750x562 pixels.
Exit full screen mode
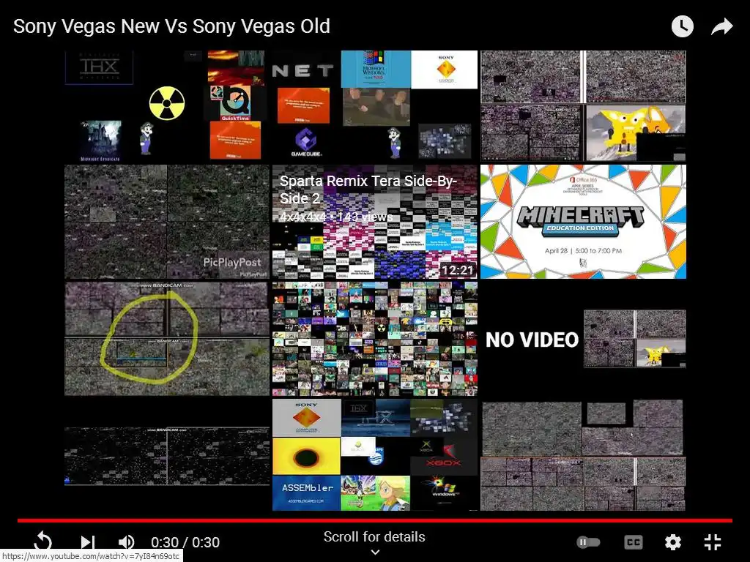click(x=713, y=542)
